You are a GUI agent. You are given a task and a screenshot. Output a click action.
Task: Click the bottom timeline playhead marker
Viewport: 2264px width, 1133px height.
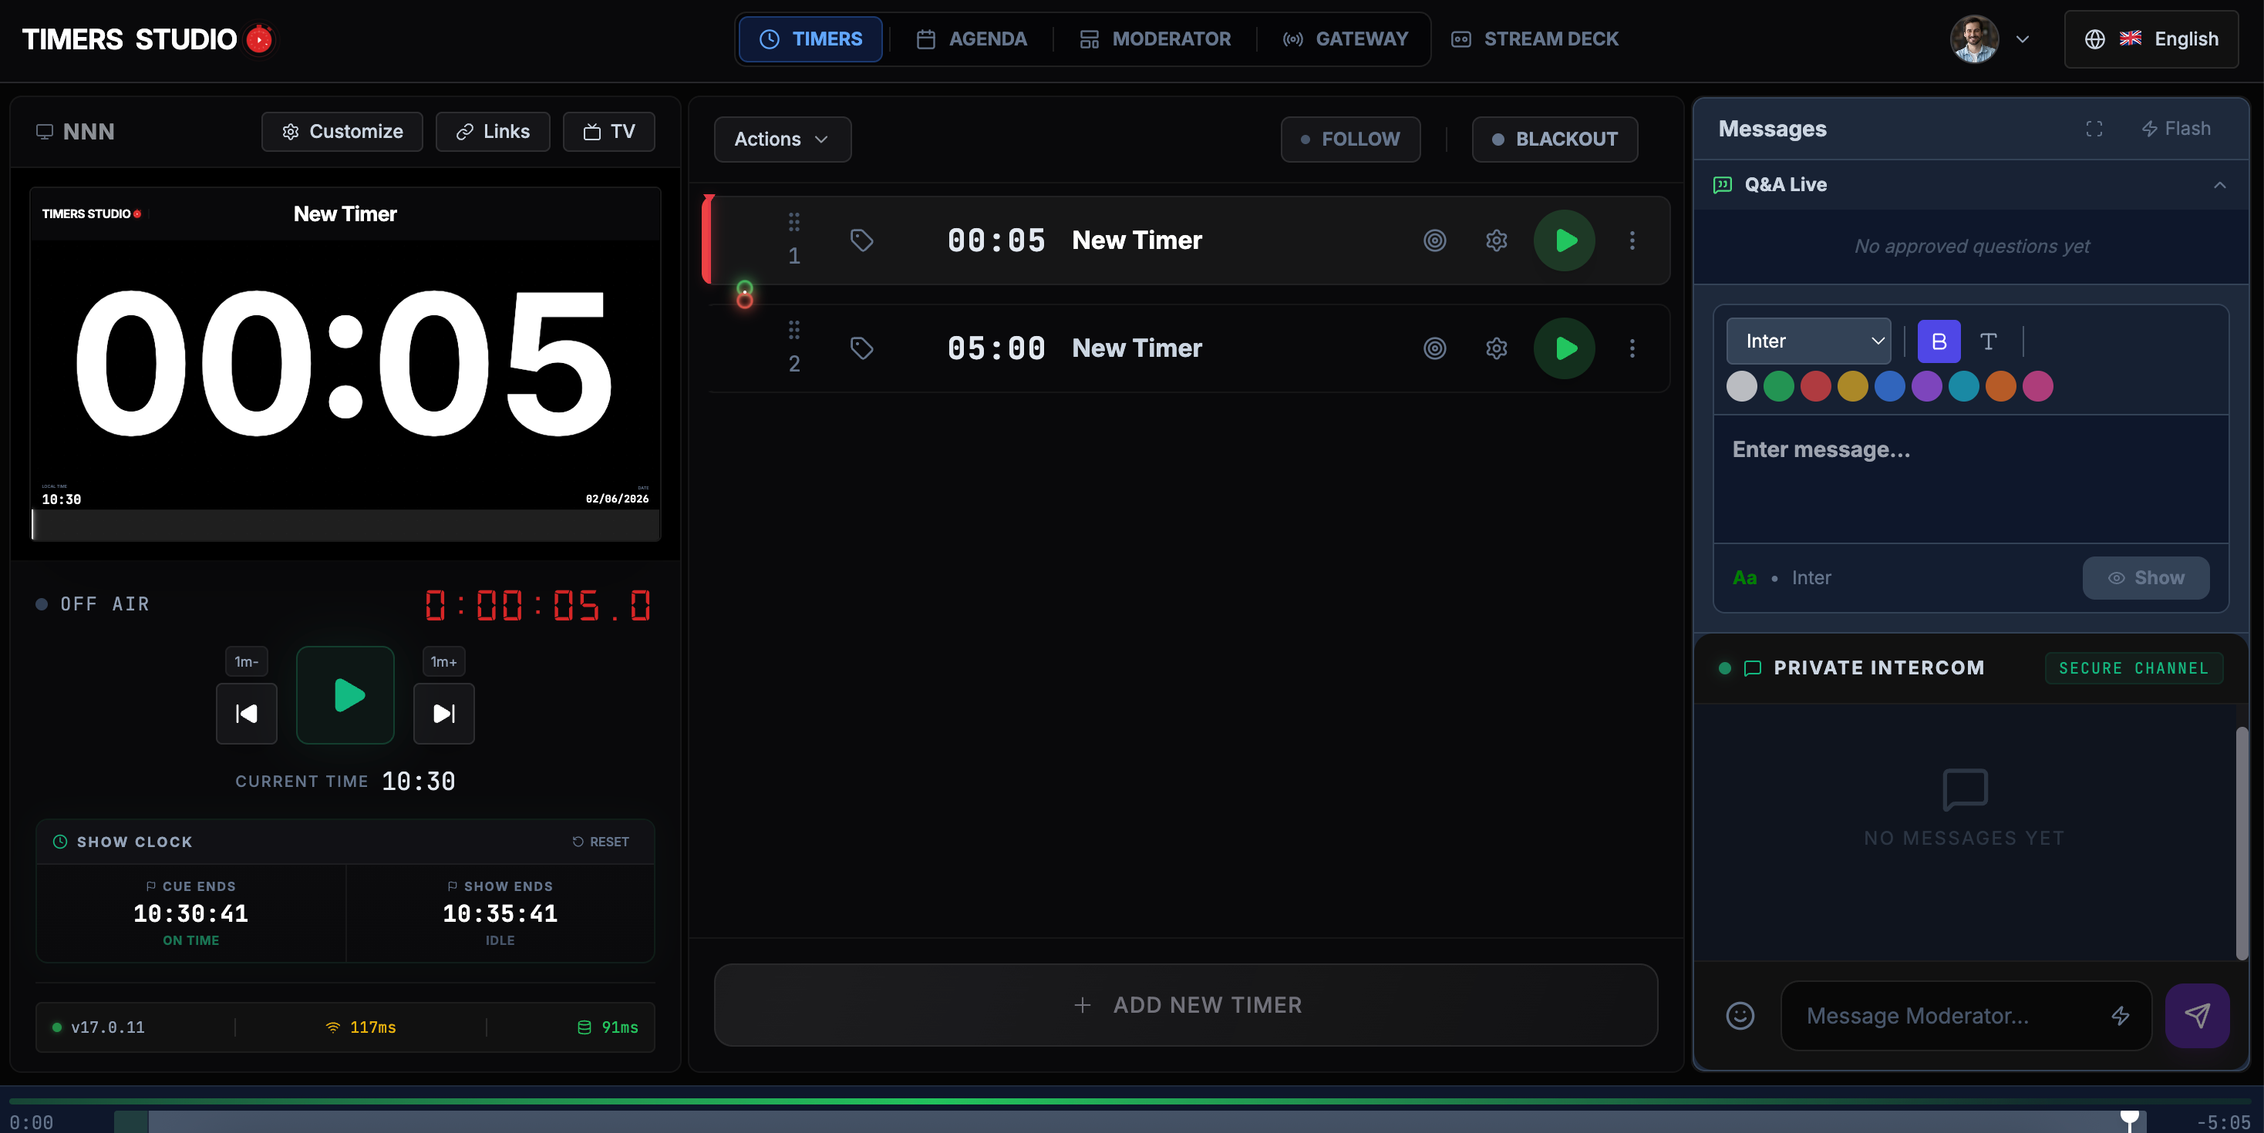2130,1119
